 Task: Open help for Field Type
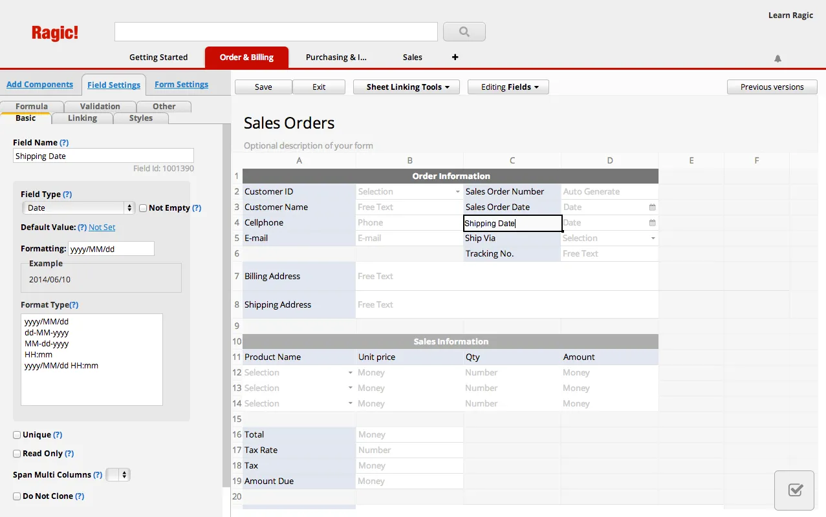[67, 195]
